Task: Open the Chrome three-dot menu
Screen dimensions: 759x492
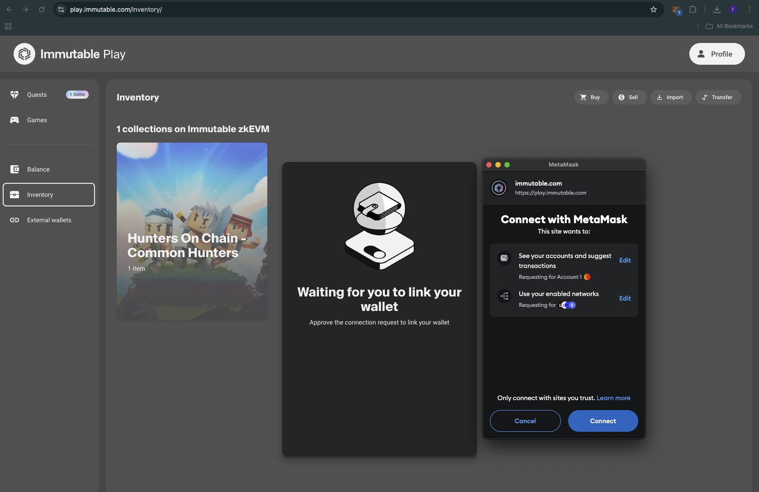Action: click(x=750, y=10)
